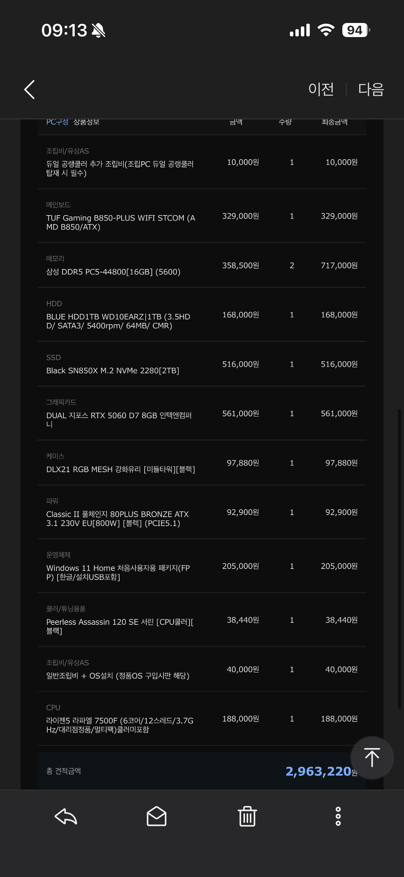Tap the Windows 11 Home item
The width and height of the screenshot is (404, 877).
(118, 572)
